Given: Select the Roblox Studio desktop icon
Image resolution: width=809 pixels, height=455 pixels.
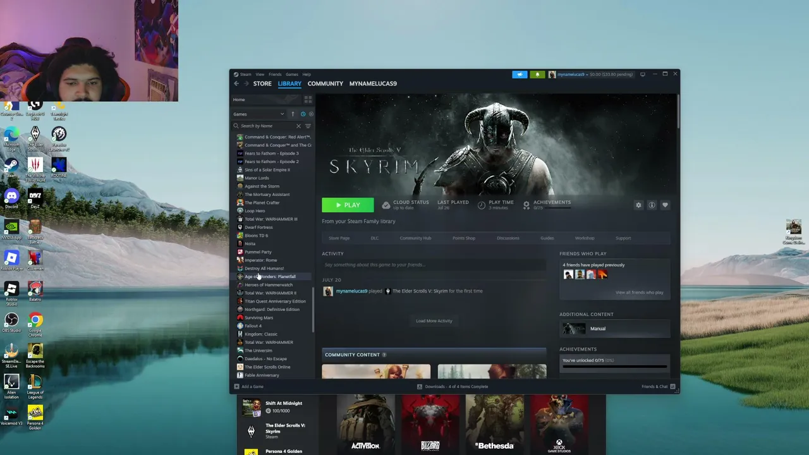Looking at the screenshot, I should click(x=11, y=293).
